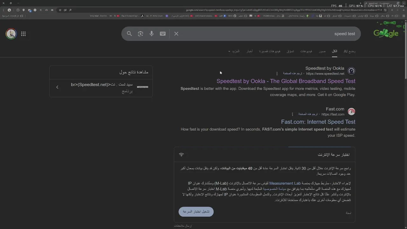Select the الكل (All) results tab

point(335,51)
